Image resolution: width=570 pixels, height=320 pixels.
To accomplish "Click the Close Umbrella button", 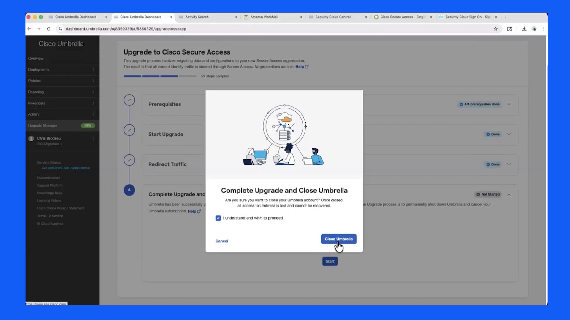I will tap(338, 239).
